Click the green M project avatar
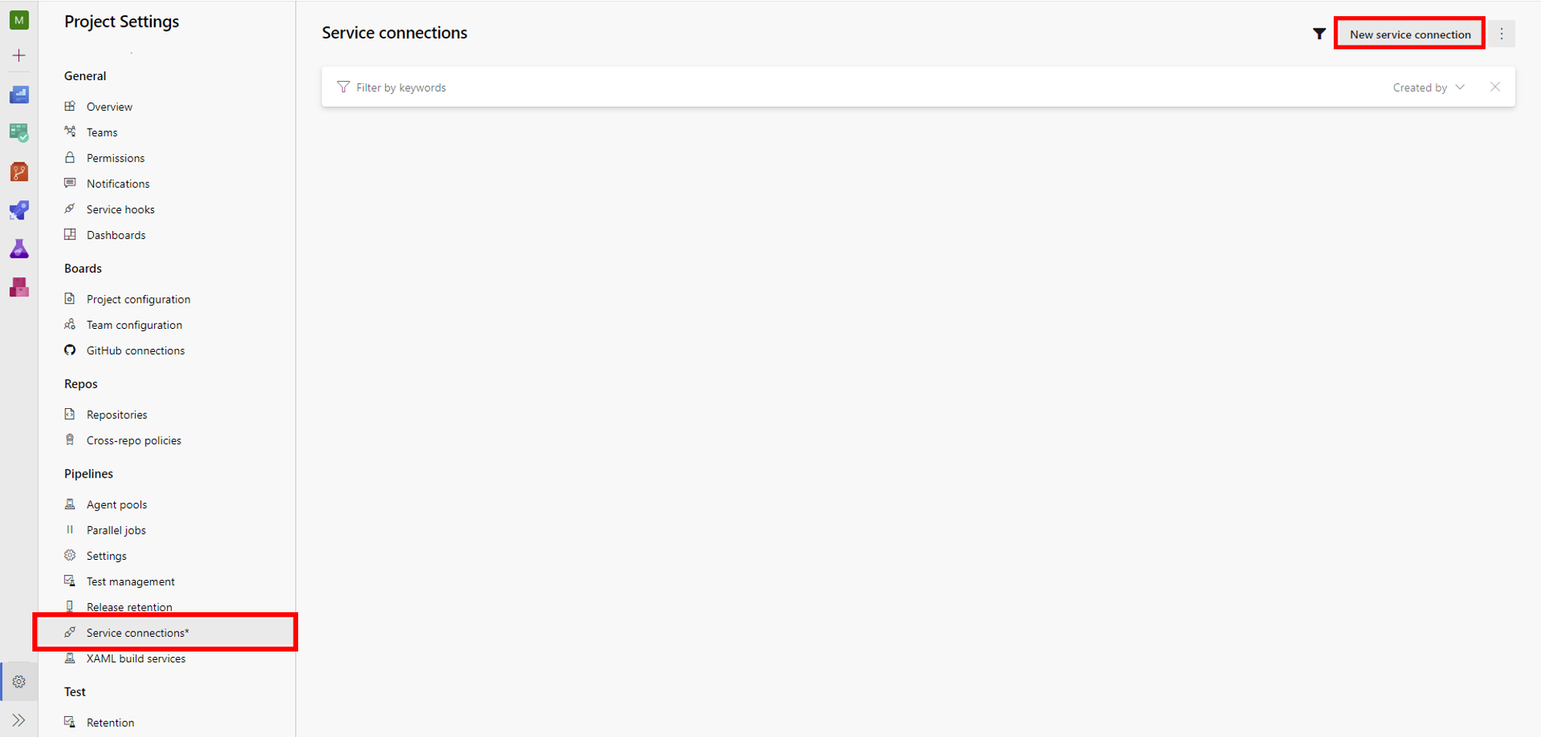 point(19,20)
